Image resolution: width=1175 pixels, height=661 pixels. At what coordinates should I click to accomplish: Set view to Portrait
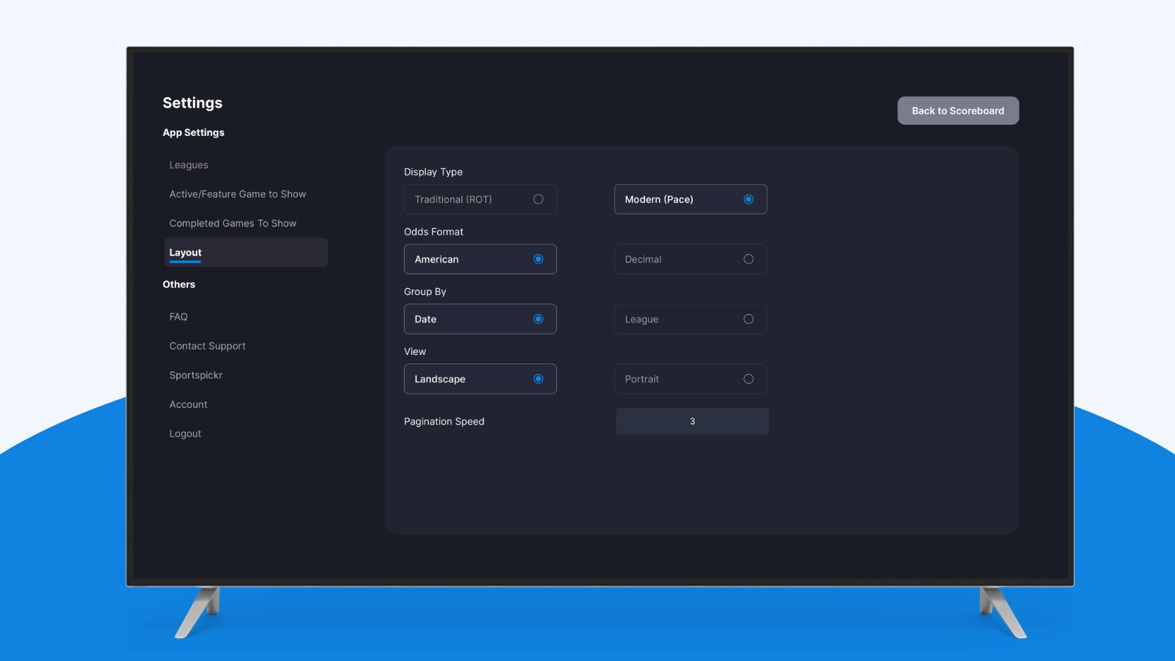pos(690,379)
